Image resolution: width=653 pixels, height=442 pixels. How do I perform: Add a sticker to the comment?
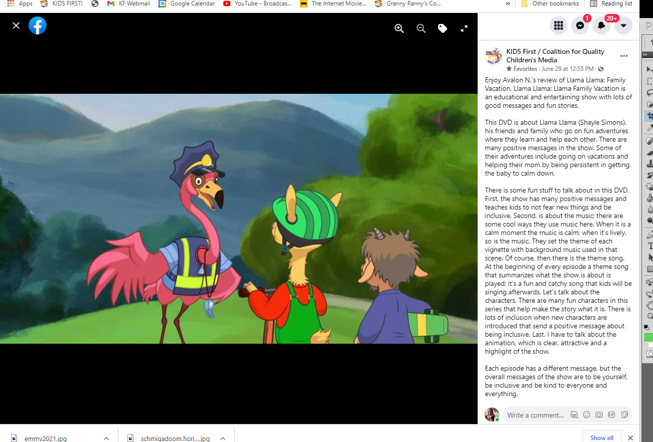pos(624,415)
